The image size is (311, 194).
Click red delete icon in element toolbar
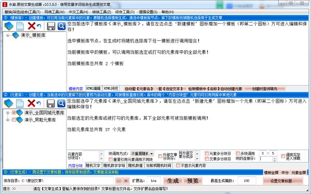(31, 103)
